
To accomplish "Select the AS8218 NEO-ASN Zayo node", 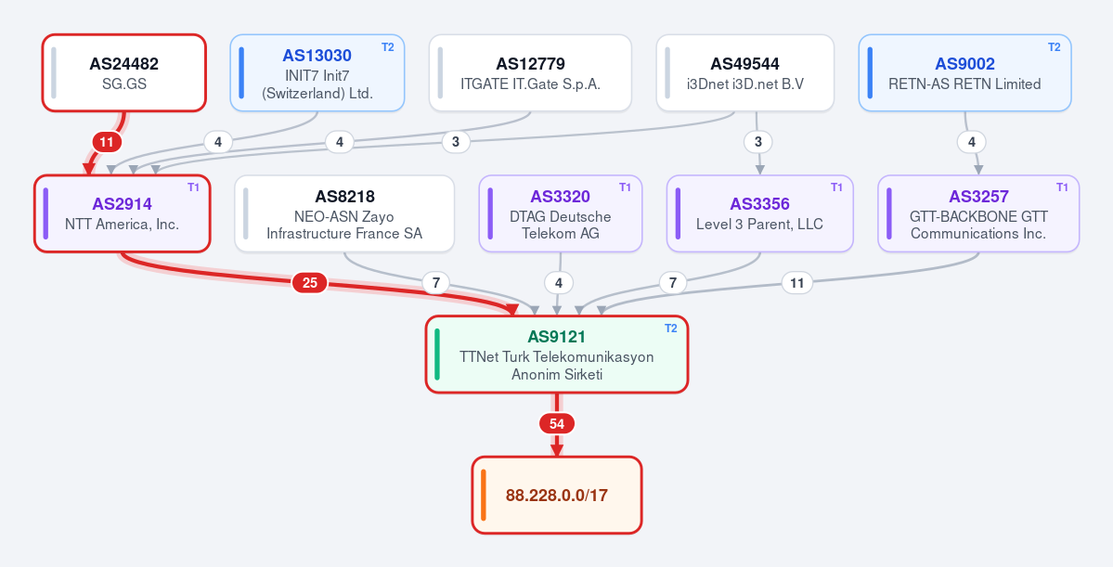I will (x=344, y=213).
